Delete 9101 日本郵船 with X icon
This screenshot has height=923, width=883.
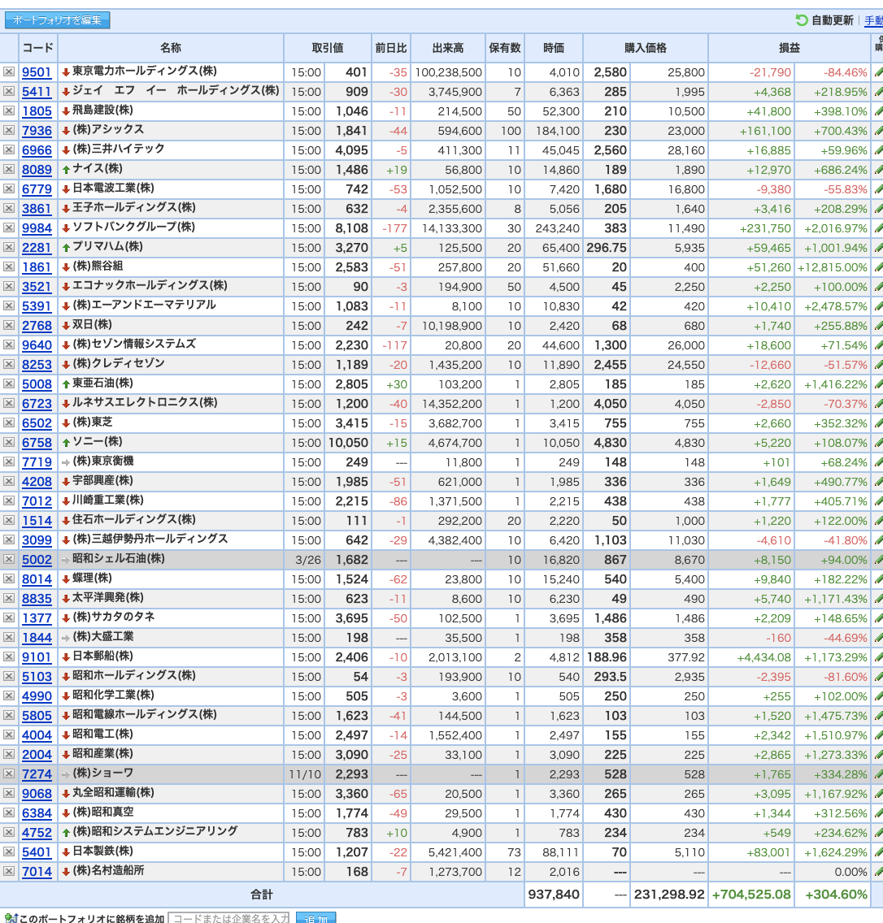[x=9, y=656]
